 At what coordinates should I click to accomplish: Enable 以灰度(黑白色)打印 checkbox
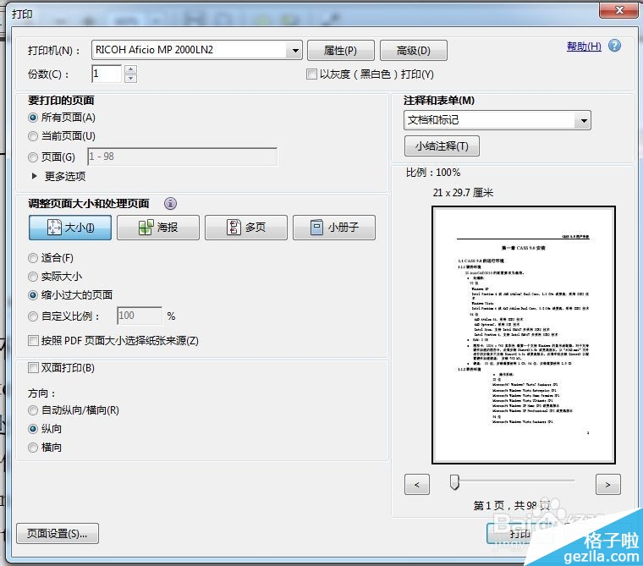coord(312,74)
